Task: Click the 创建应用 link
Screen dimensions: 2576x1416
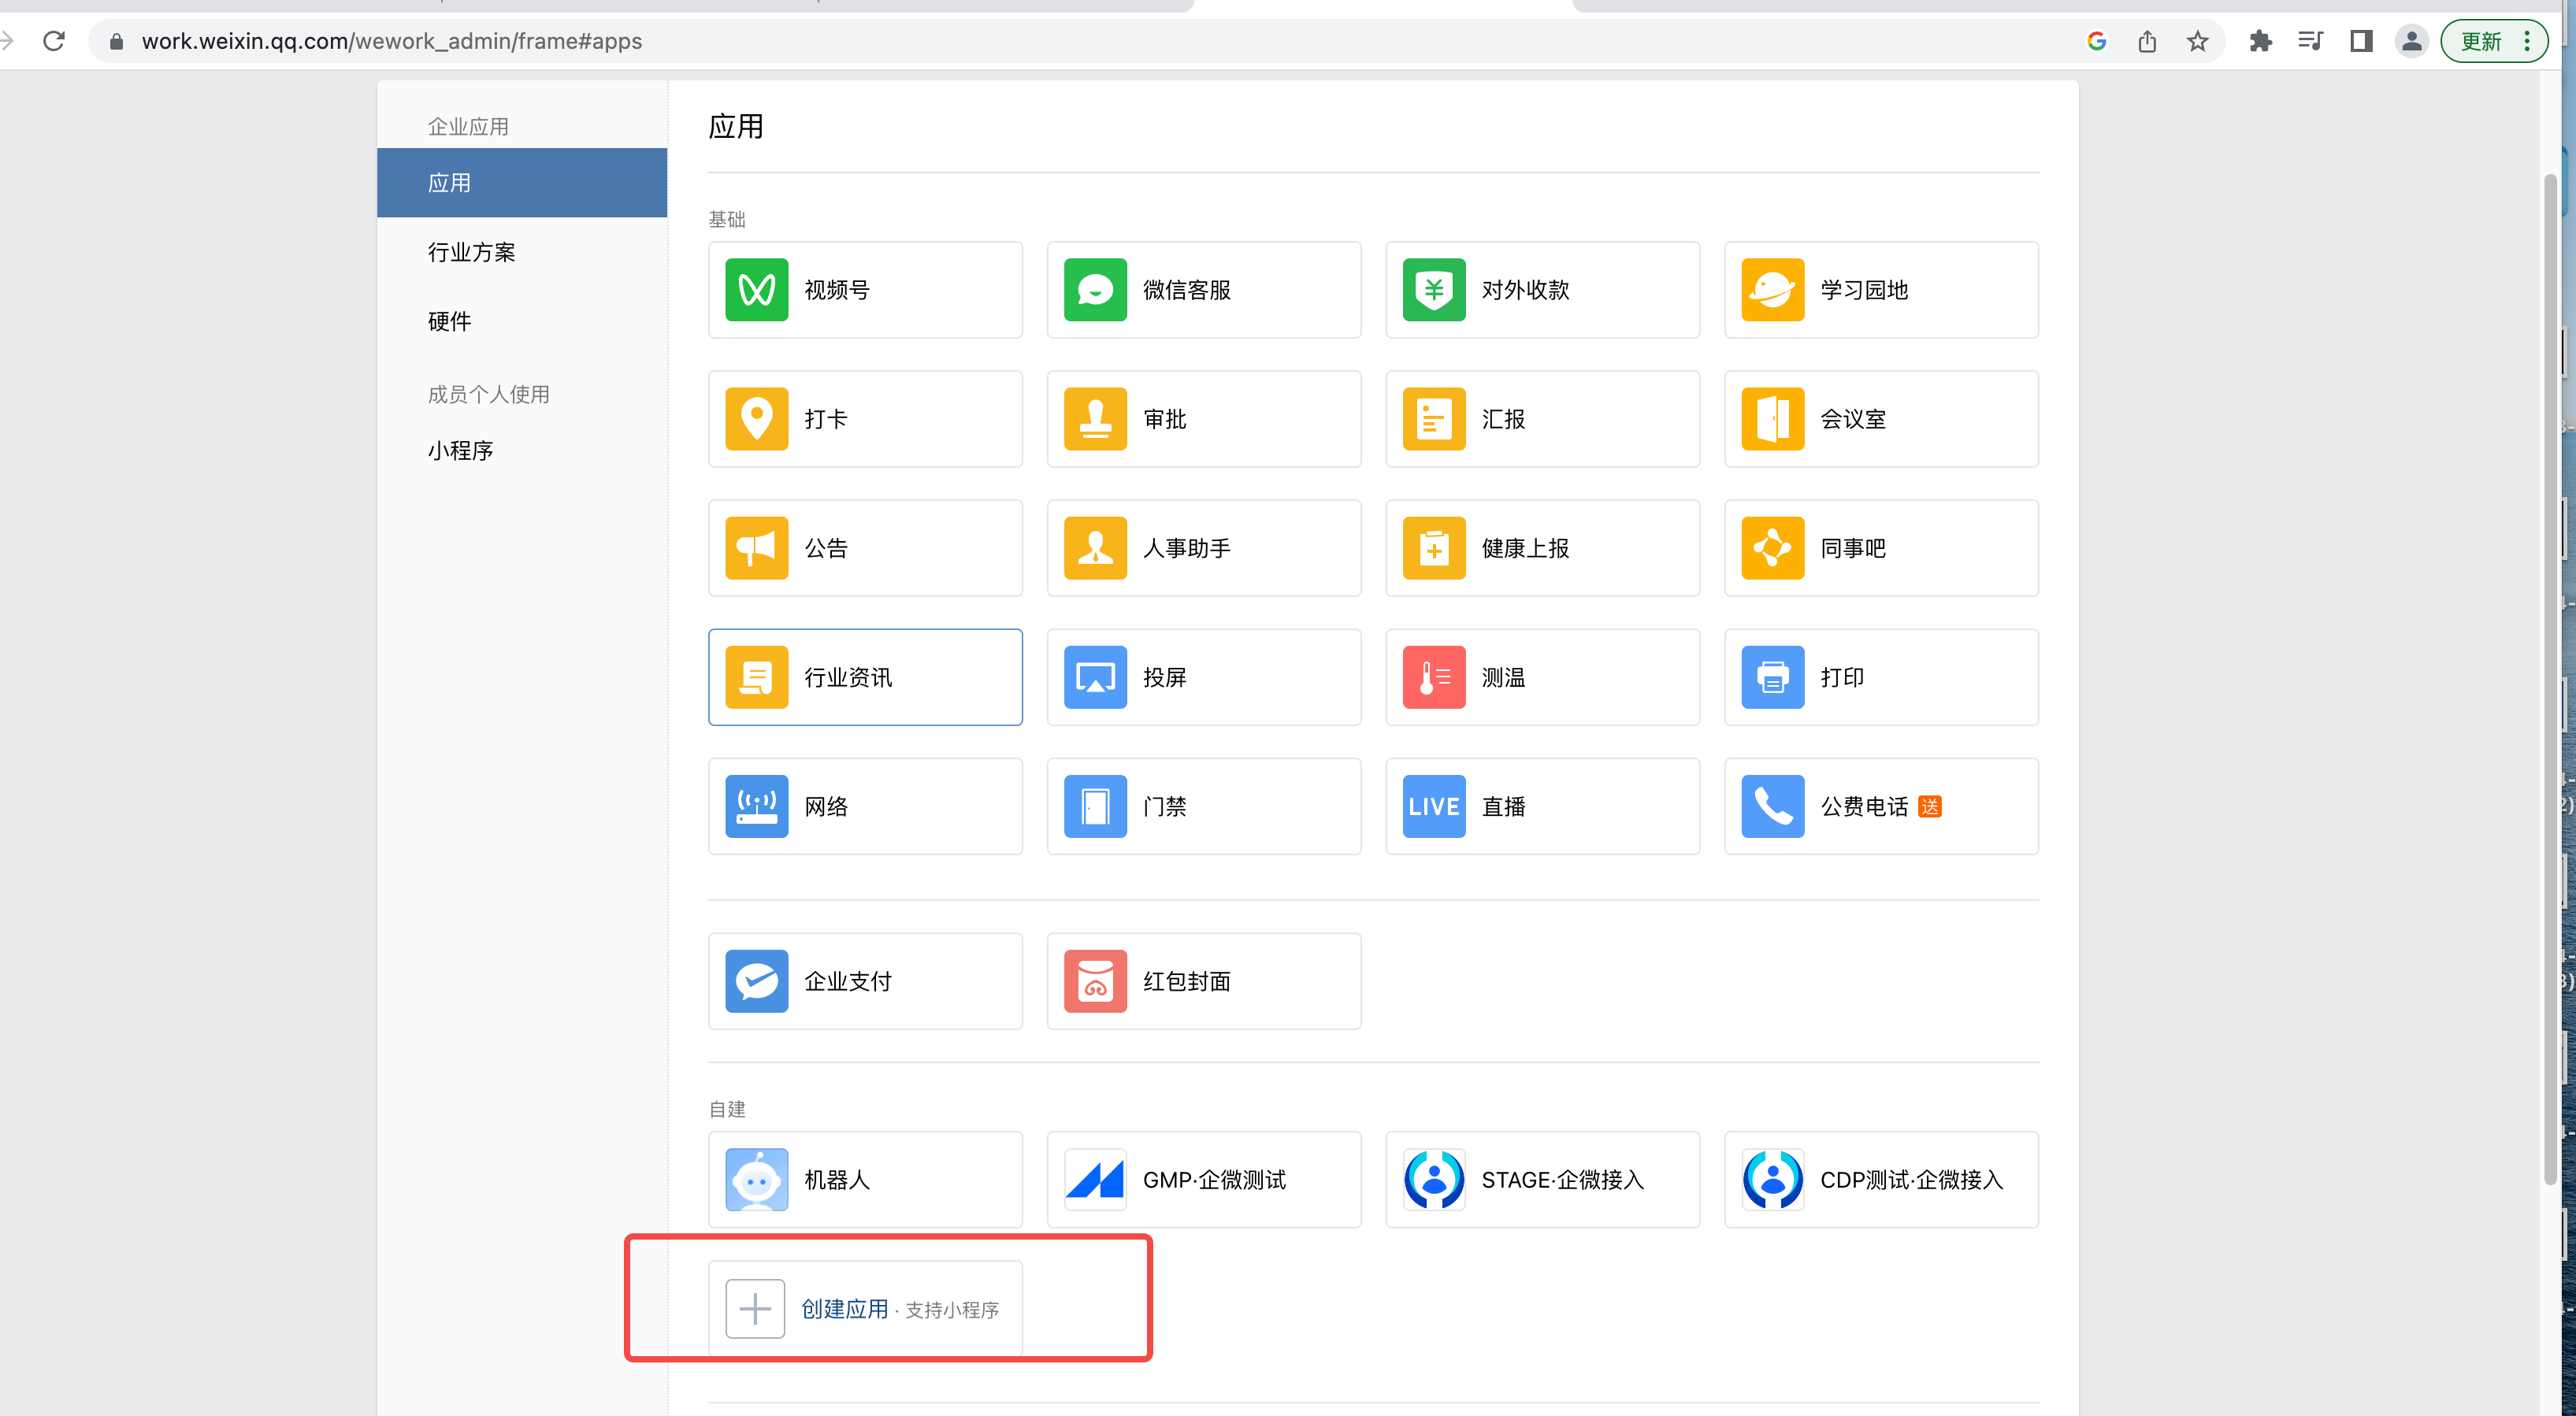Action: [x=844, y=1309]
